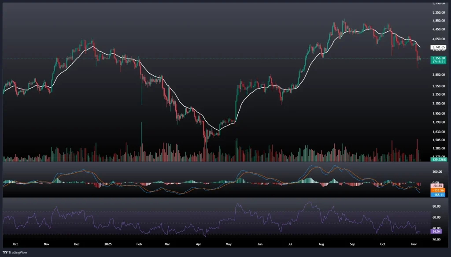Select the Jul label on the time axis
The height and width of the screenshot is (257, 451).
(x=291, y=243)
